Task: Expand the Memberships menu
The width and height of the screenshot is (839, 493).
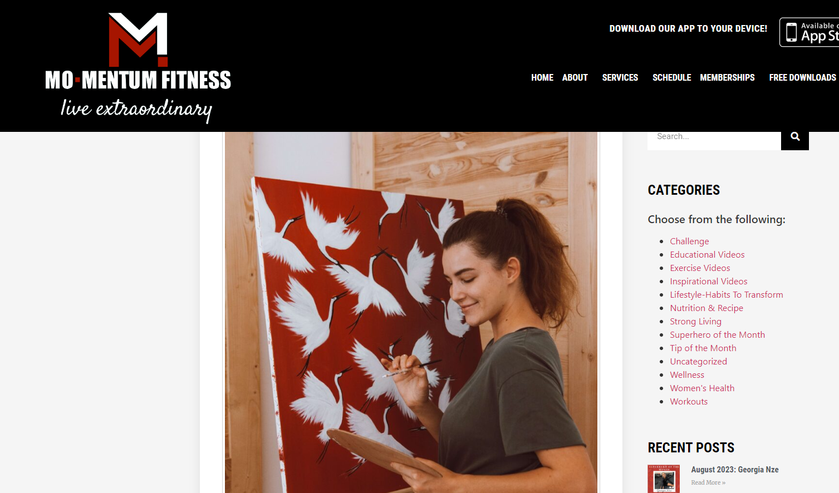Action: [727, 77]
